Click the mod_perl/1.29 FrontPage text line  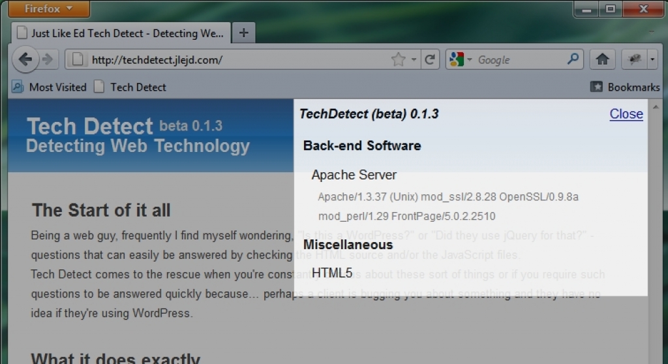[x=407, y=216]
